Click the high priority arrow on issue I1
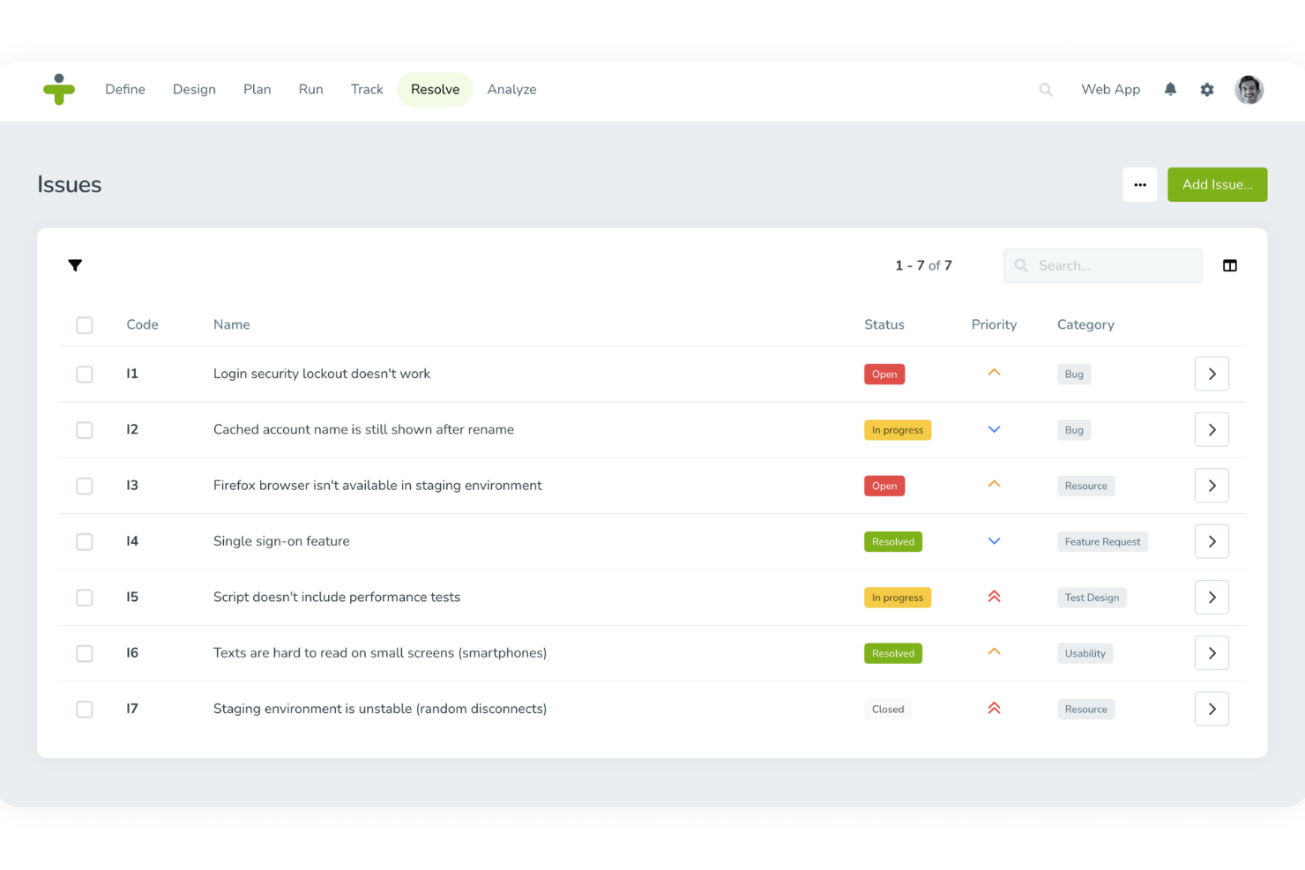1305x870 pixels. [994, 373]
